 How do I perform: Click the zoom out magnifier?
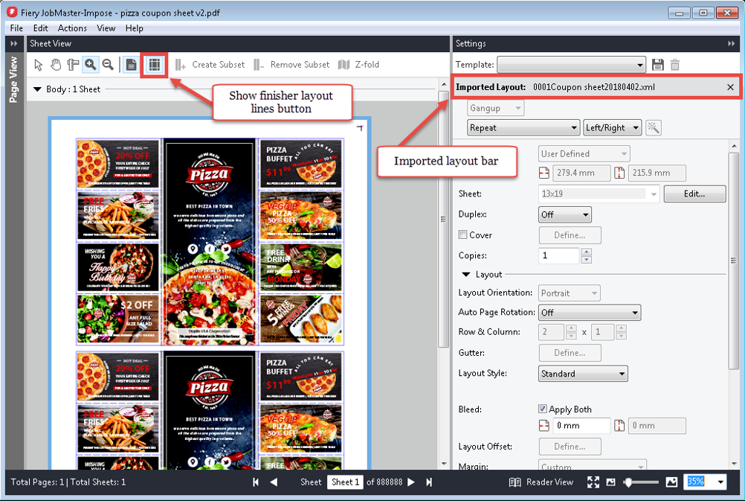tap(109, 65)
